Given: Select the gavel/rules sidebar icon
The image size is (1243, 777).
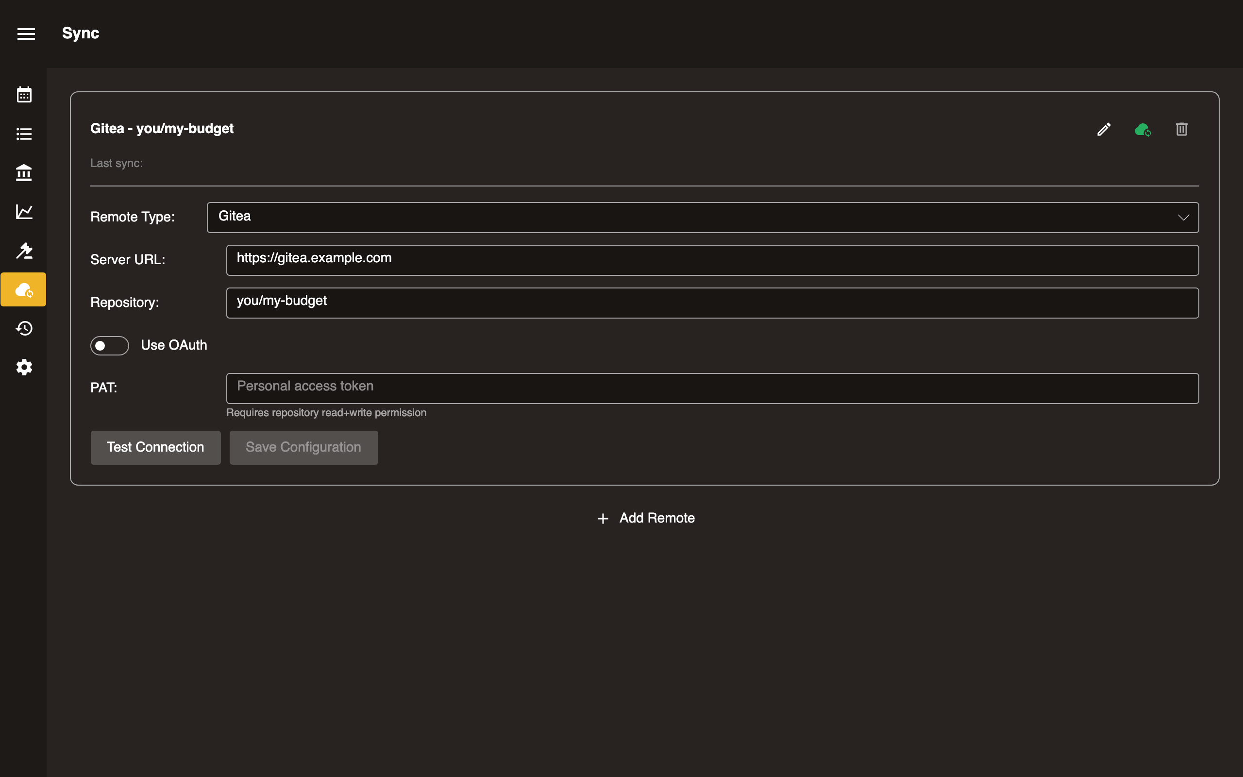Looking at the screenshot, I should point(24,251).
